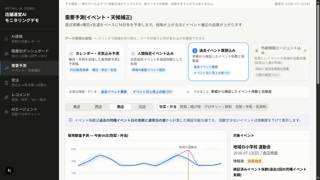The height and width of the screenshot is (180, 320).
Task: Go to the 発注 section
Action: click(x=29, y=83)
